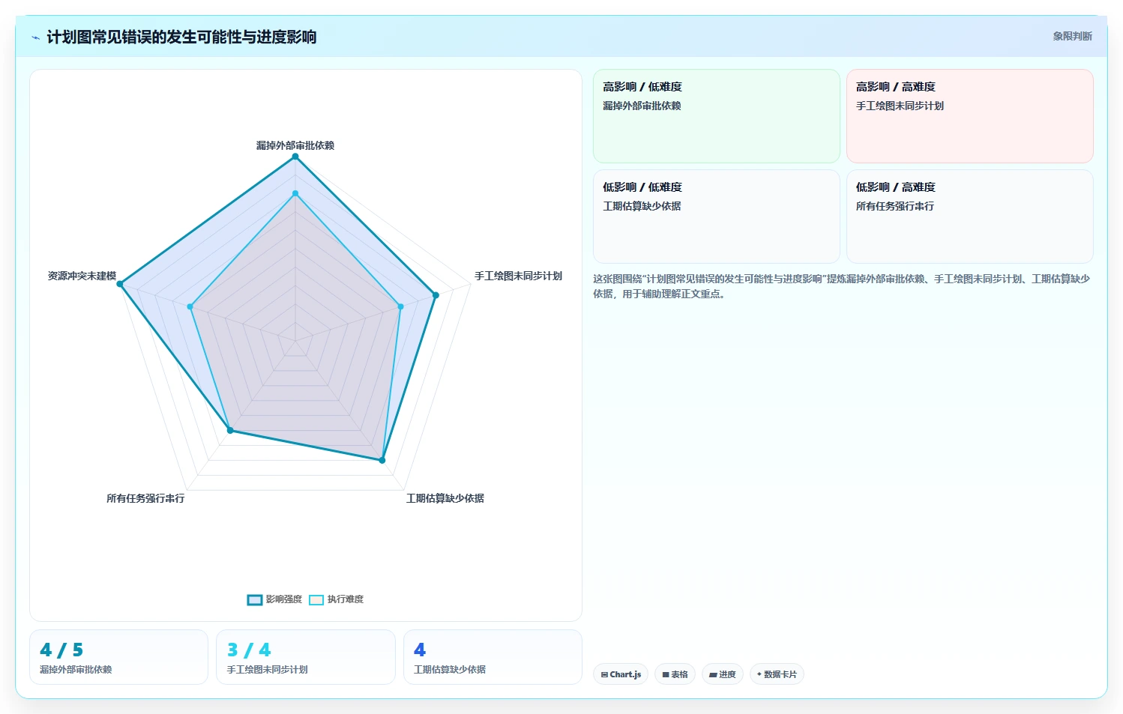Open the 高影响 / 低难度 quadrant card
The height and width of the screenshot is (714, 1123).
click(717, 116)
